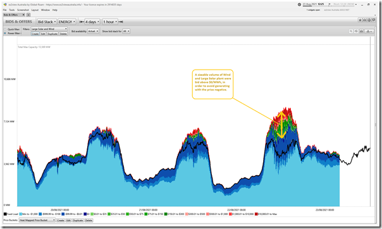Jump to end with the right arrow-bar icon
Viewport: 382px width, 229px height.
pyautogui.click(x=121, y=22)
